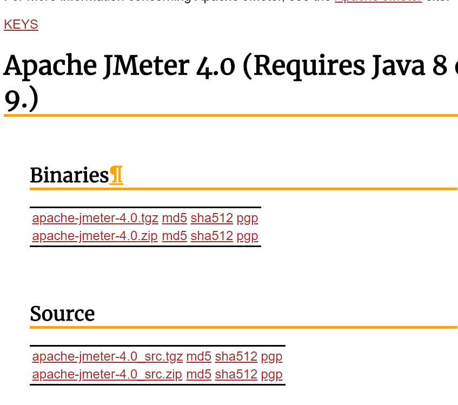Click the Apache JMeter site link at top
458x405 pixels.
coord(379,1)
